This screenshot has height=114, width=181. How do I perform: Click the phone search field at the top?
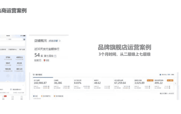(x=11, y=39)
